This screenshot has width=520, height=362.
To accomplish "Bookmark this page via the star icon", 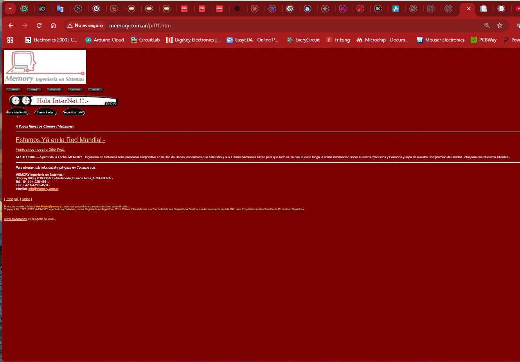I will (x=500, y=25).
